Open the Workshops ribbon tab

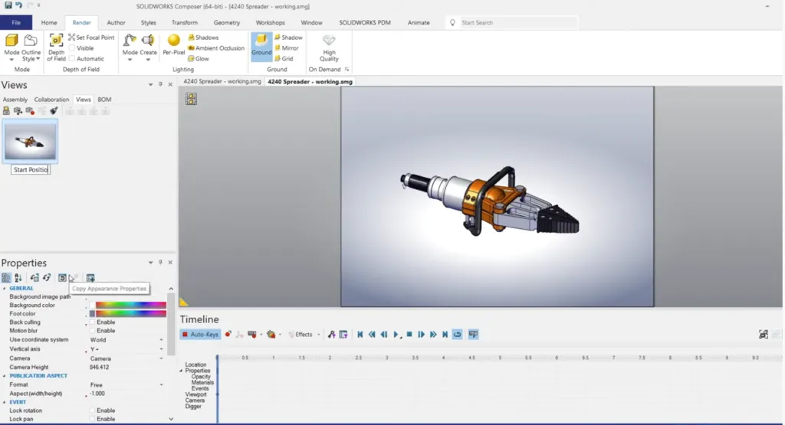[271, 22]
